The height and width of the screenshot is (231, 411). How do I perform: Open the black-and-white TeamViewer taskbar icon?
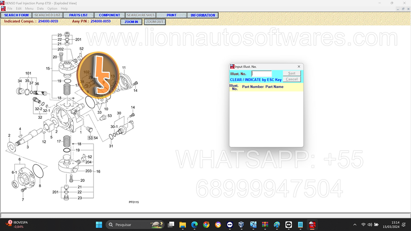pyautogui.click(x=289, y=225)
